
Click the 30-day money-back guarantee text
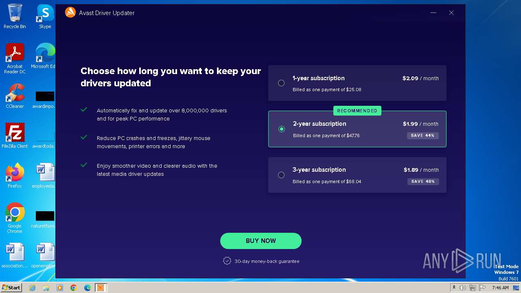coord(267,261)
